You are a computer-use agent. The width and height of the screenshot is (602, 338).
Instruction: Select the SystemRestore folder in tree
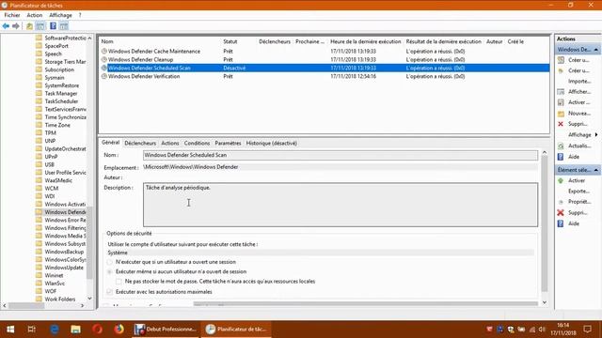coord(61,85)
